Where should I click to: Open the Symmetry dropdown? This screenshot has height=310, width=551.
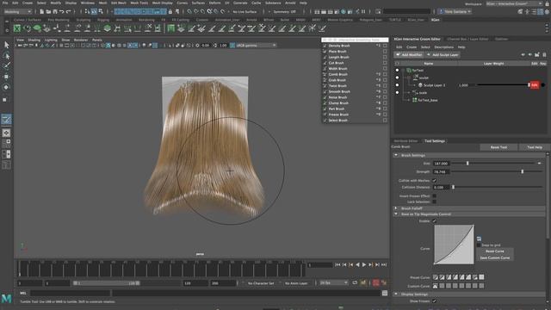[x=285, y=11]
